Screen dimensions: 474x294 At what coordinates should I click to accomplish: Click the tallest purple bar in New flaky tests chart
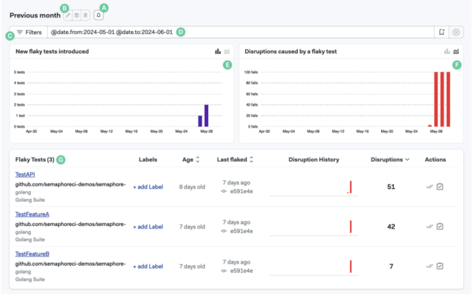tap(207, 116)
